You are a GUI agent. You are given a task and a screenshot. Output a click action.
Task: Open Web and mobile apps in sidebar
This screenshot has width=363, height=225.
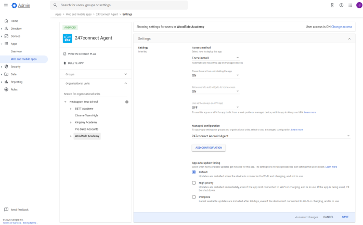pyautogui.click(x=23, y=59)
